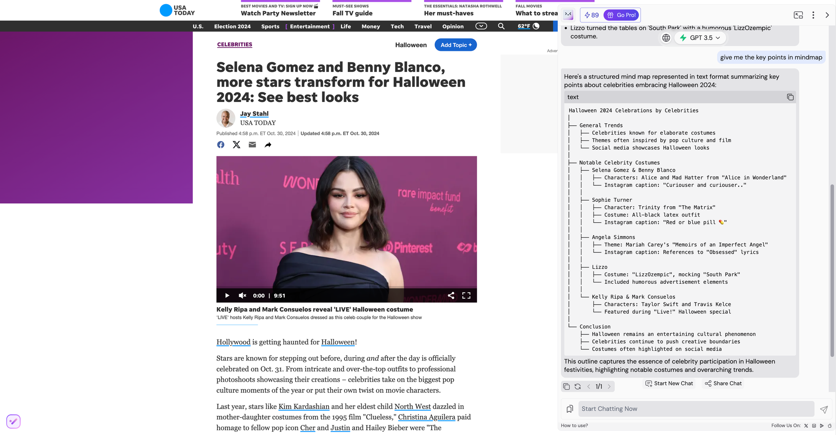Start a new chat
Screen dimensions: 836x435
tap(669, 384)
